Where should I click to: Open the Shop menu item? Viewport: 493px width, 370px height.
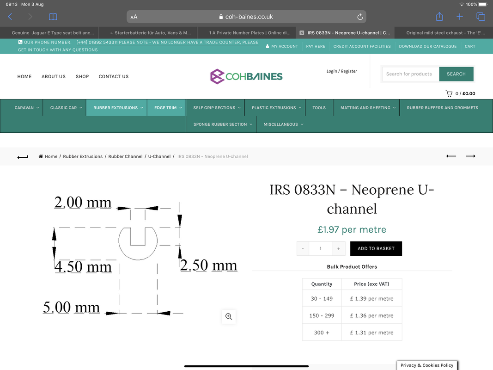(x=82, y=76)
